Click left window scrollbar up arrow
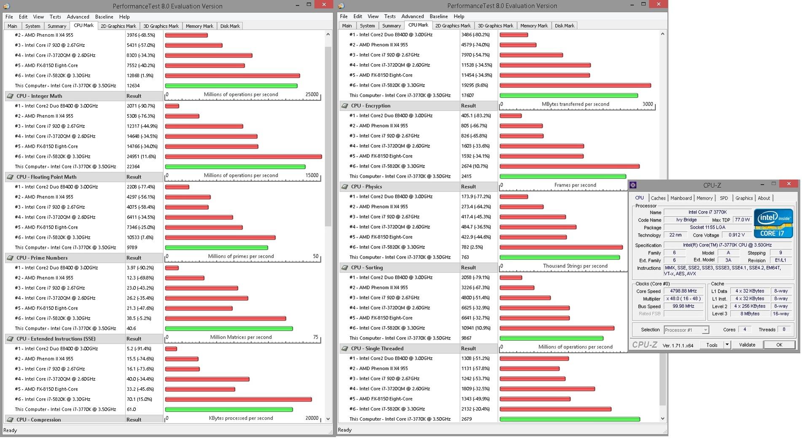 (328, 35)
